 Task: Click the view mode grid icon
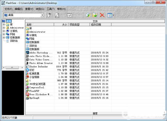[110, 15]
